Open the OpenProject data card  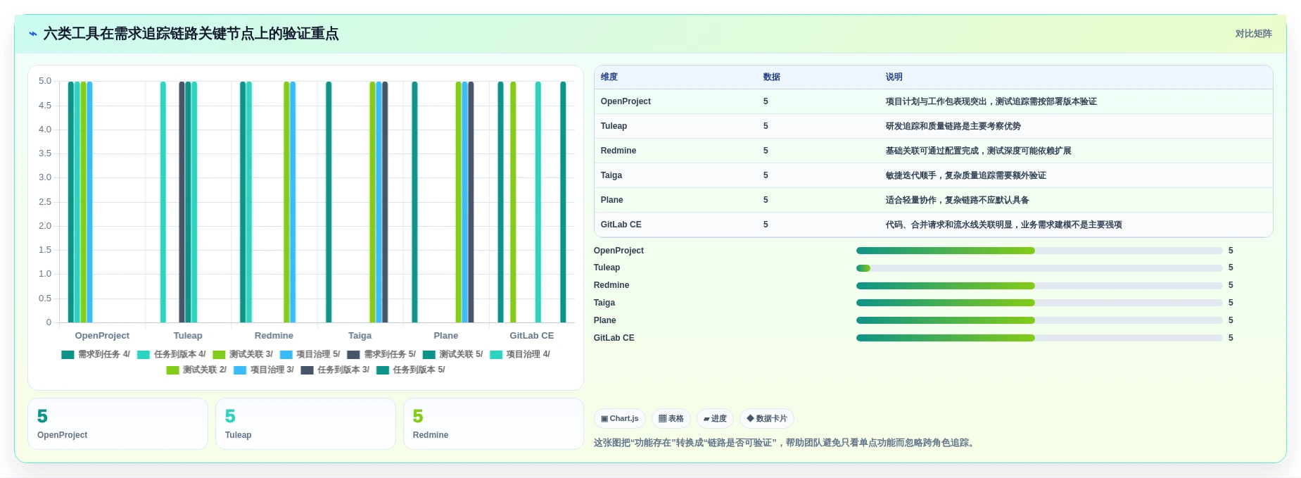point(118,424)
